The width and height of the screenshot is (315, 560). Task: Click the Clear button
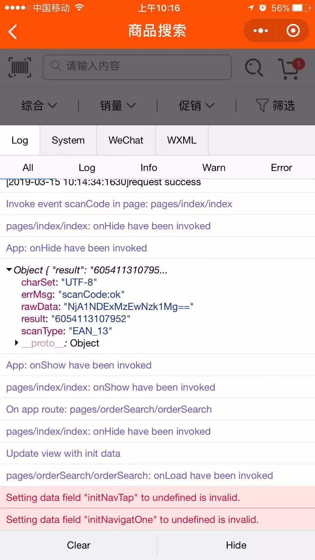(x=78, y=545)
